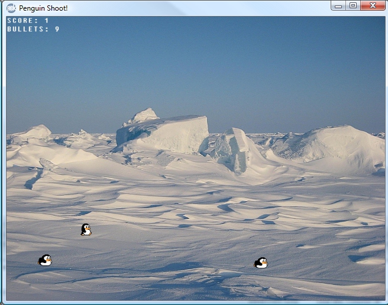The image size is (388, 305).
Task: Click the Penguin Shoot! window title
Action: click(x=43, y=8)
